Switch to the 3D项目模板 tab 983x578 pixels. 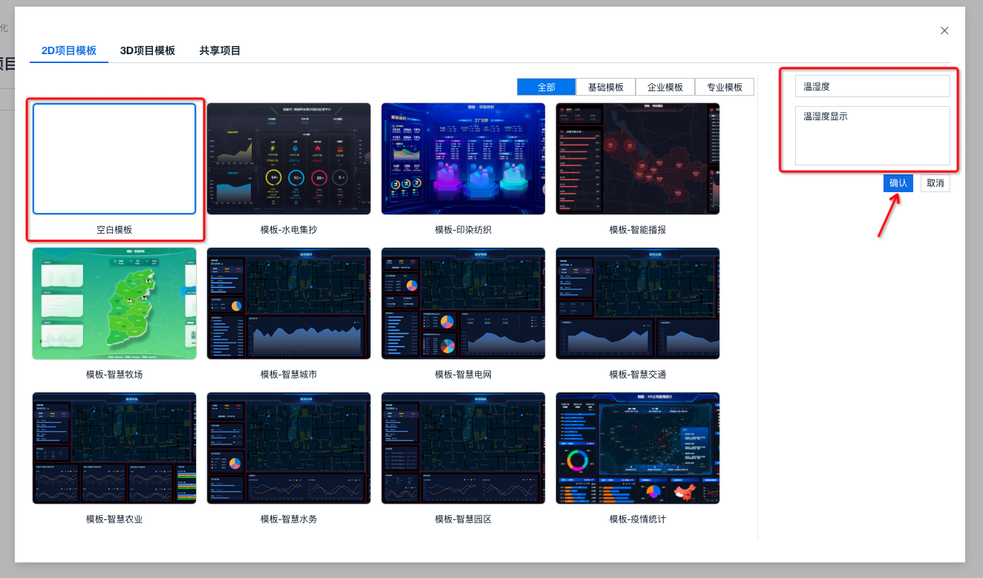[x=148, y=50]
